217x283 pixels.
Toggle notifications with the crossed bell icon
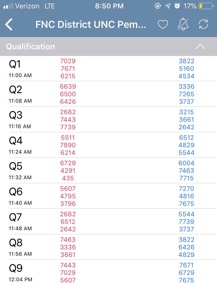[183, 24]
